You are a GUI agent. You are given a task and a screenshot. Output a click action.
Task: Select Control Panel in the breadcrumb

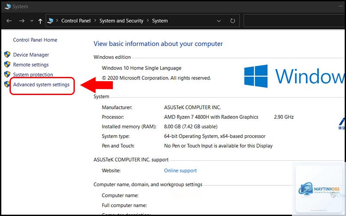pos(76,21)
